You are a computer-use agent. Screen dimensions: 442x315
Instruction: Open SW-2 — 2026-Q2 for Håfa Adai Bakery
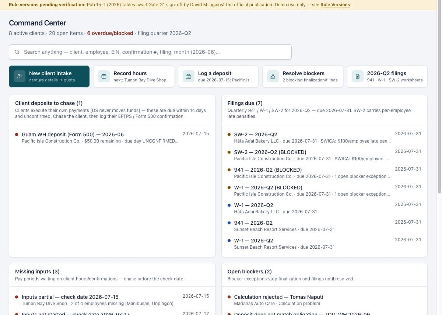pos(324,137)
